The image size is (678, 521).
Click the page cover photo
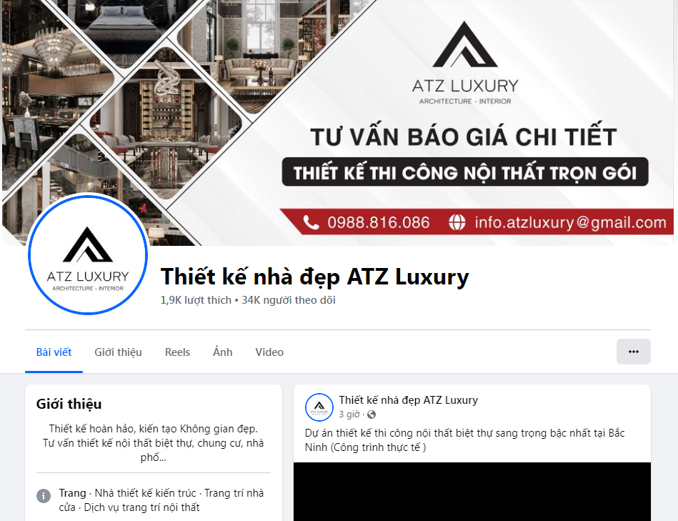pos(338,123)
